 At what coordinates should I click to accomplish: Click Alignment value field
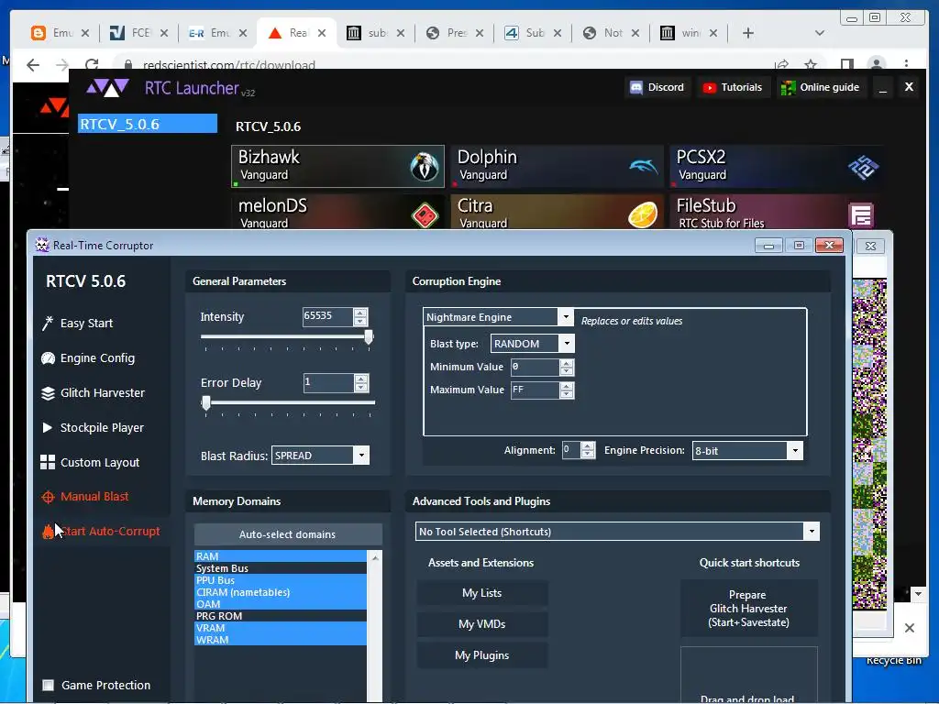[x=571, y=450]
